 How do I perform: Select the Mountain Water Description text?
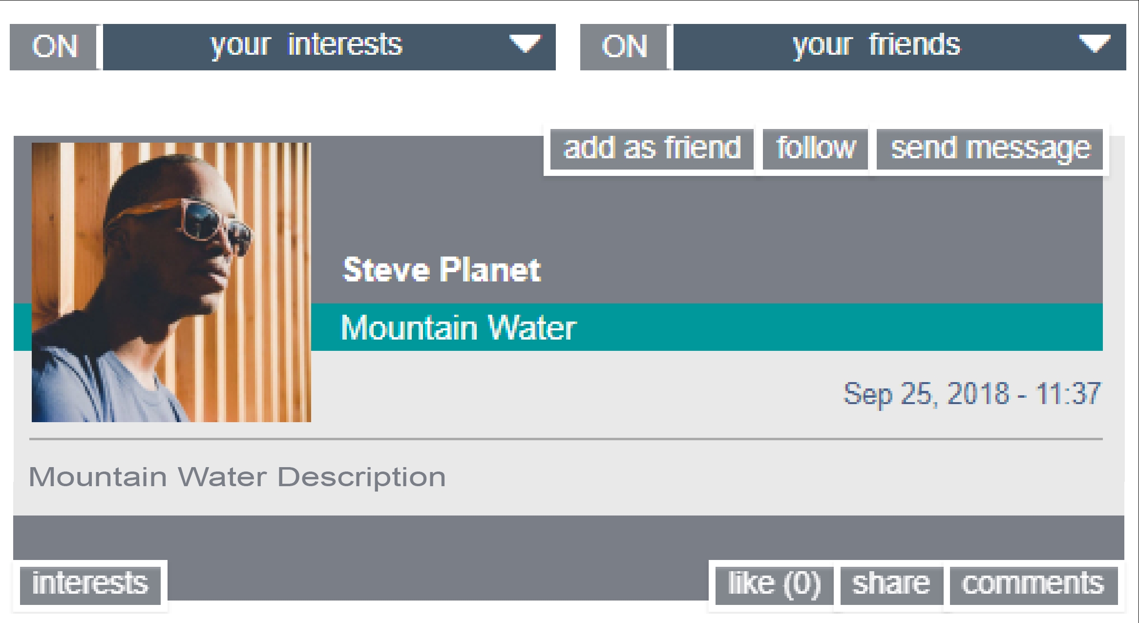click(237, 477)
